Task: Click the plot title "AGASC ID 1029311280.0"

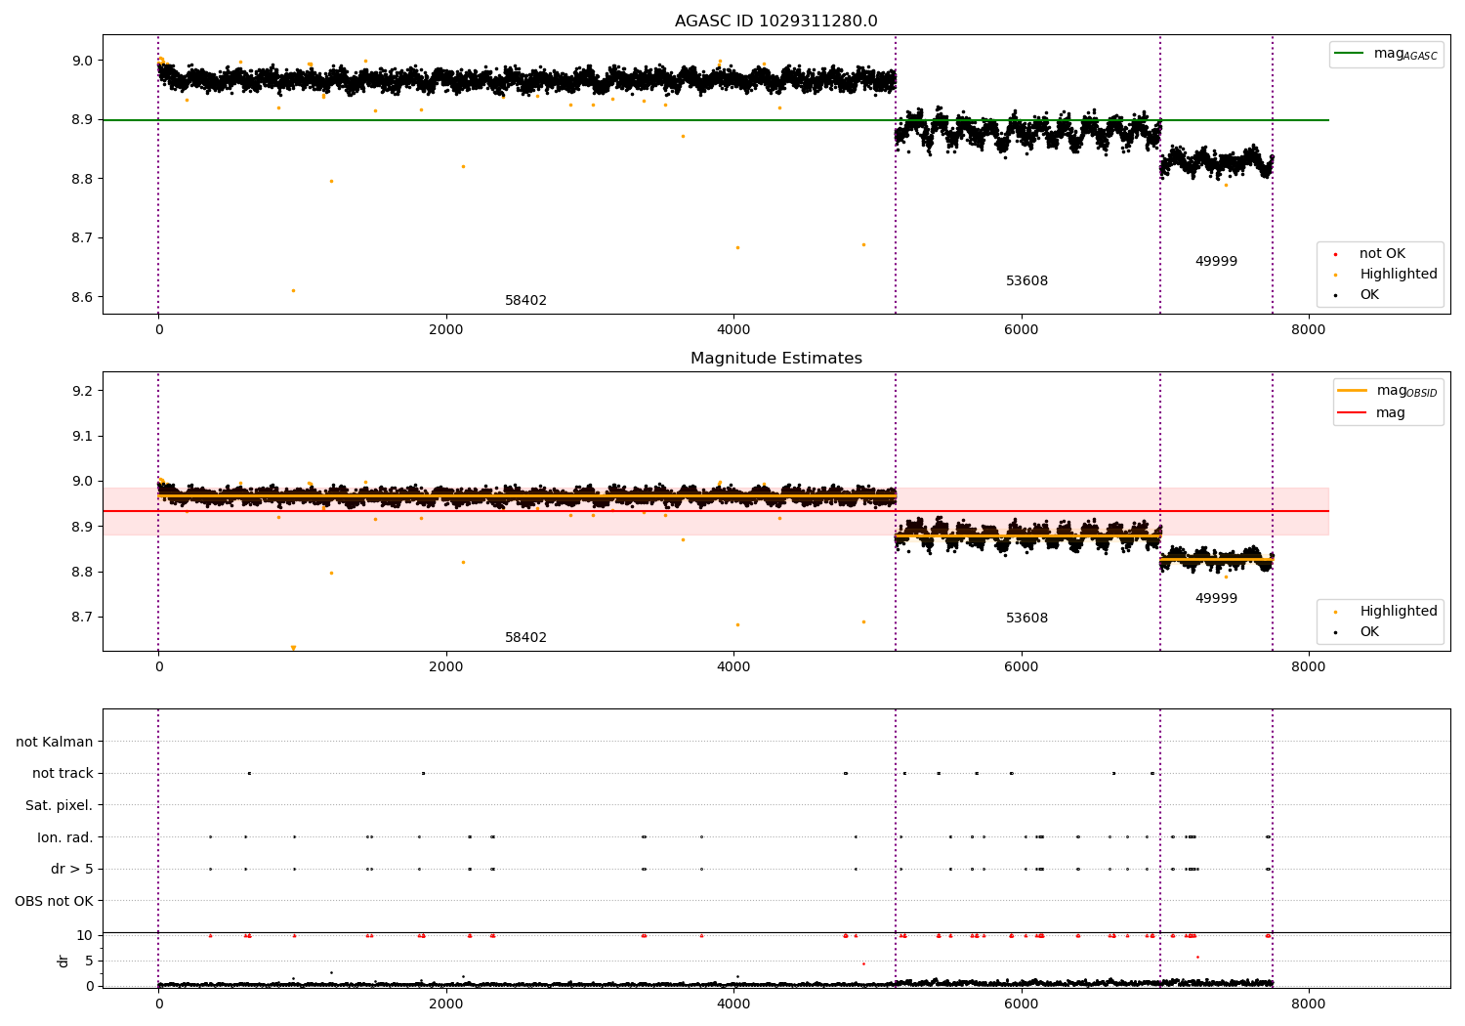Action: tap(775, 21)
